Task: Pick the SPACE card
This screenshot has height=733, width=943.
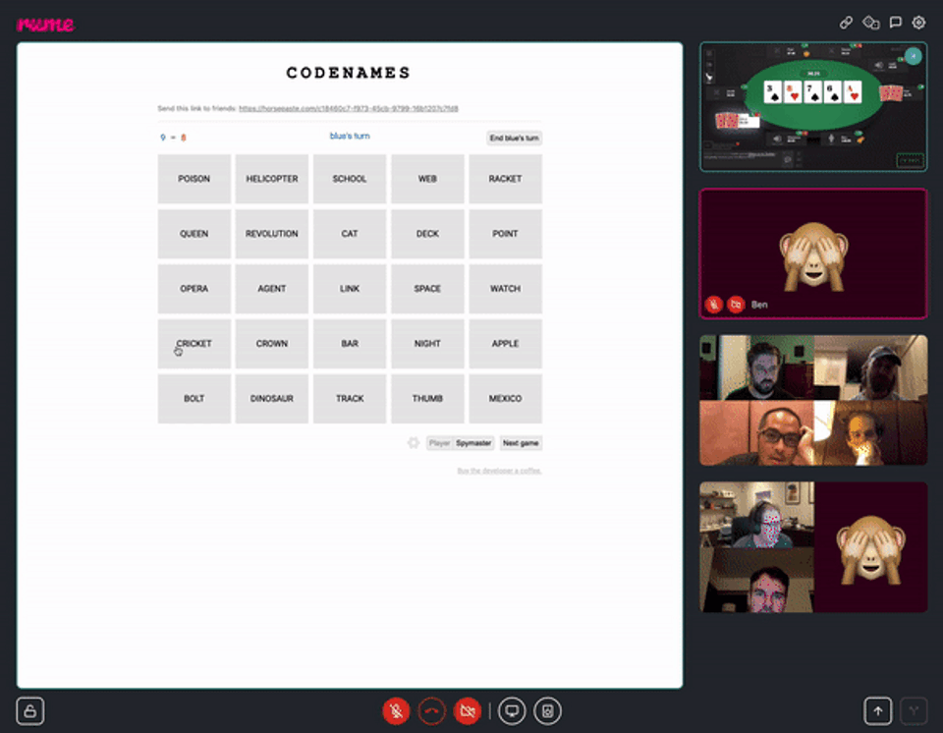Action: 427,289
